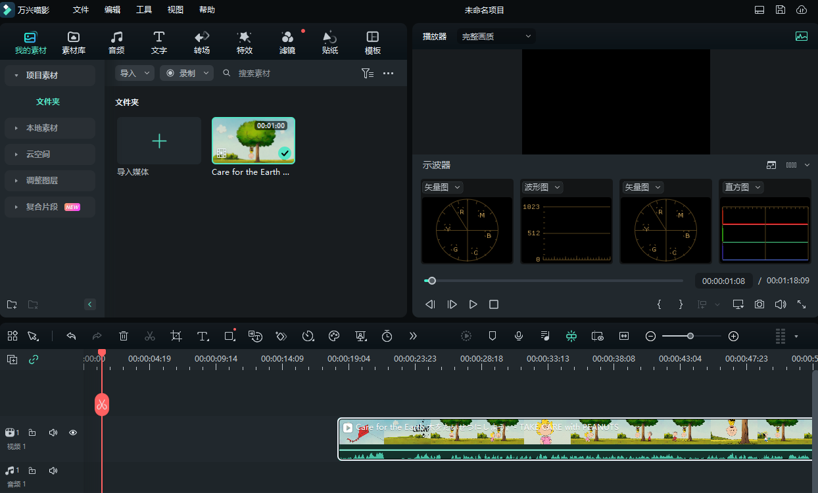
Task: Mute the video track 1 speaker
Action: [x=53, y=433]
